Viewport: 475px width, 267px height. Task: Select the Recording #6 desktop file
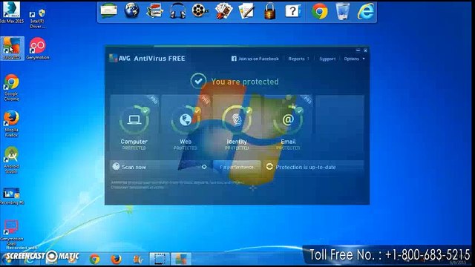pos(12,196)
